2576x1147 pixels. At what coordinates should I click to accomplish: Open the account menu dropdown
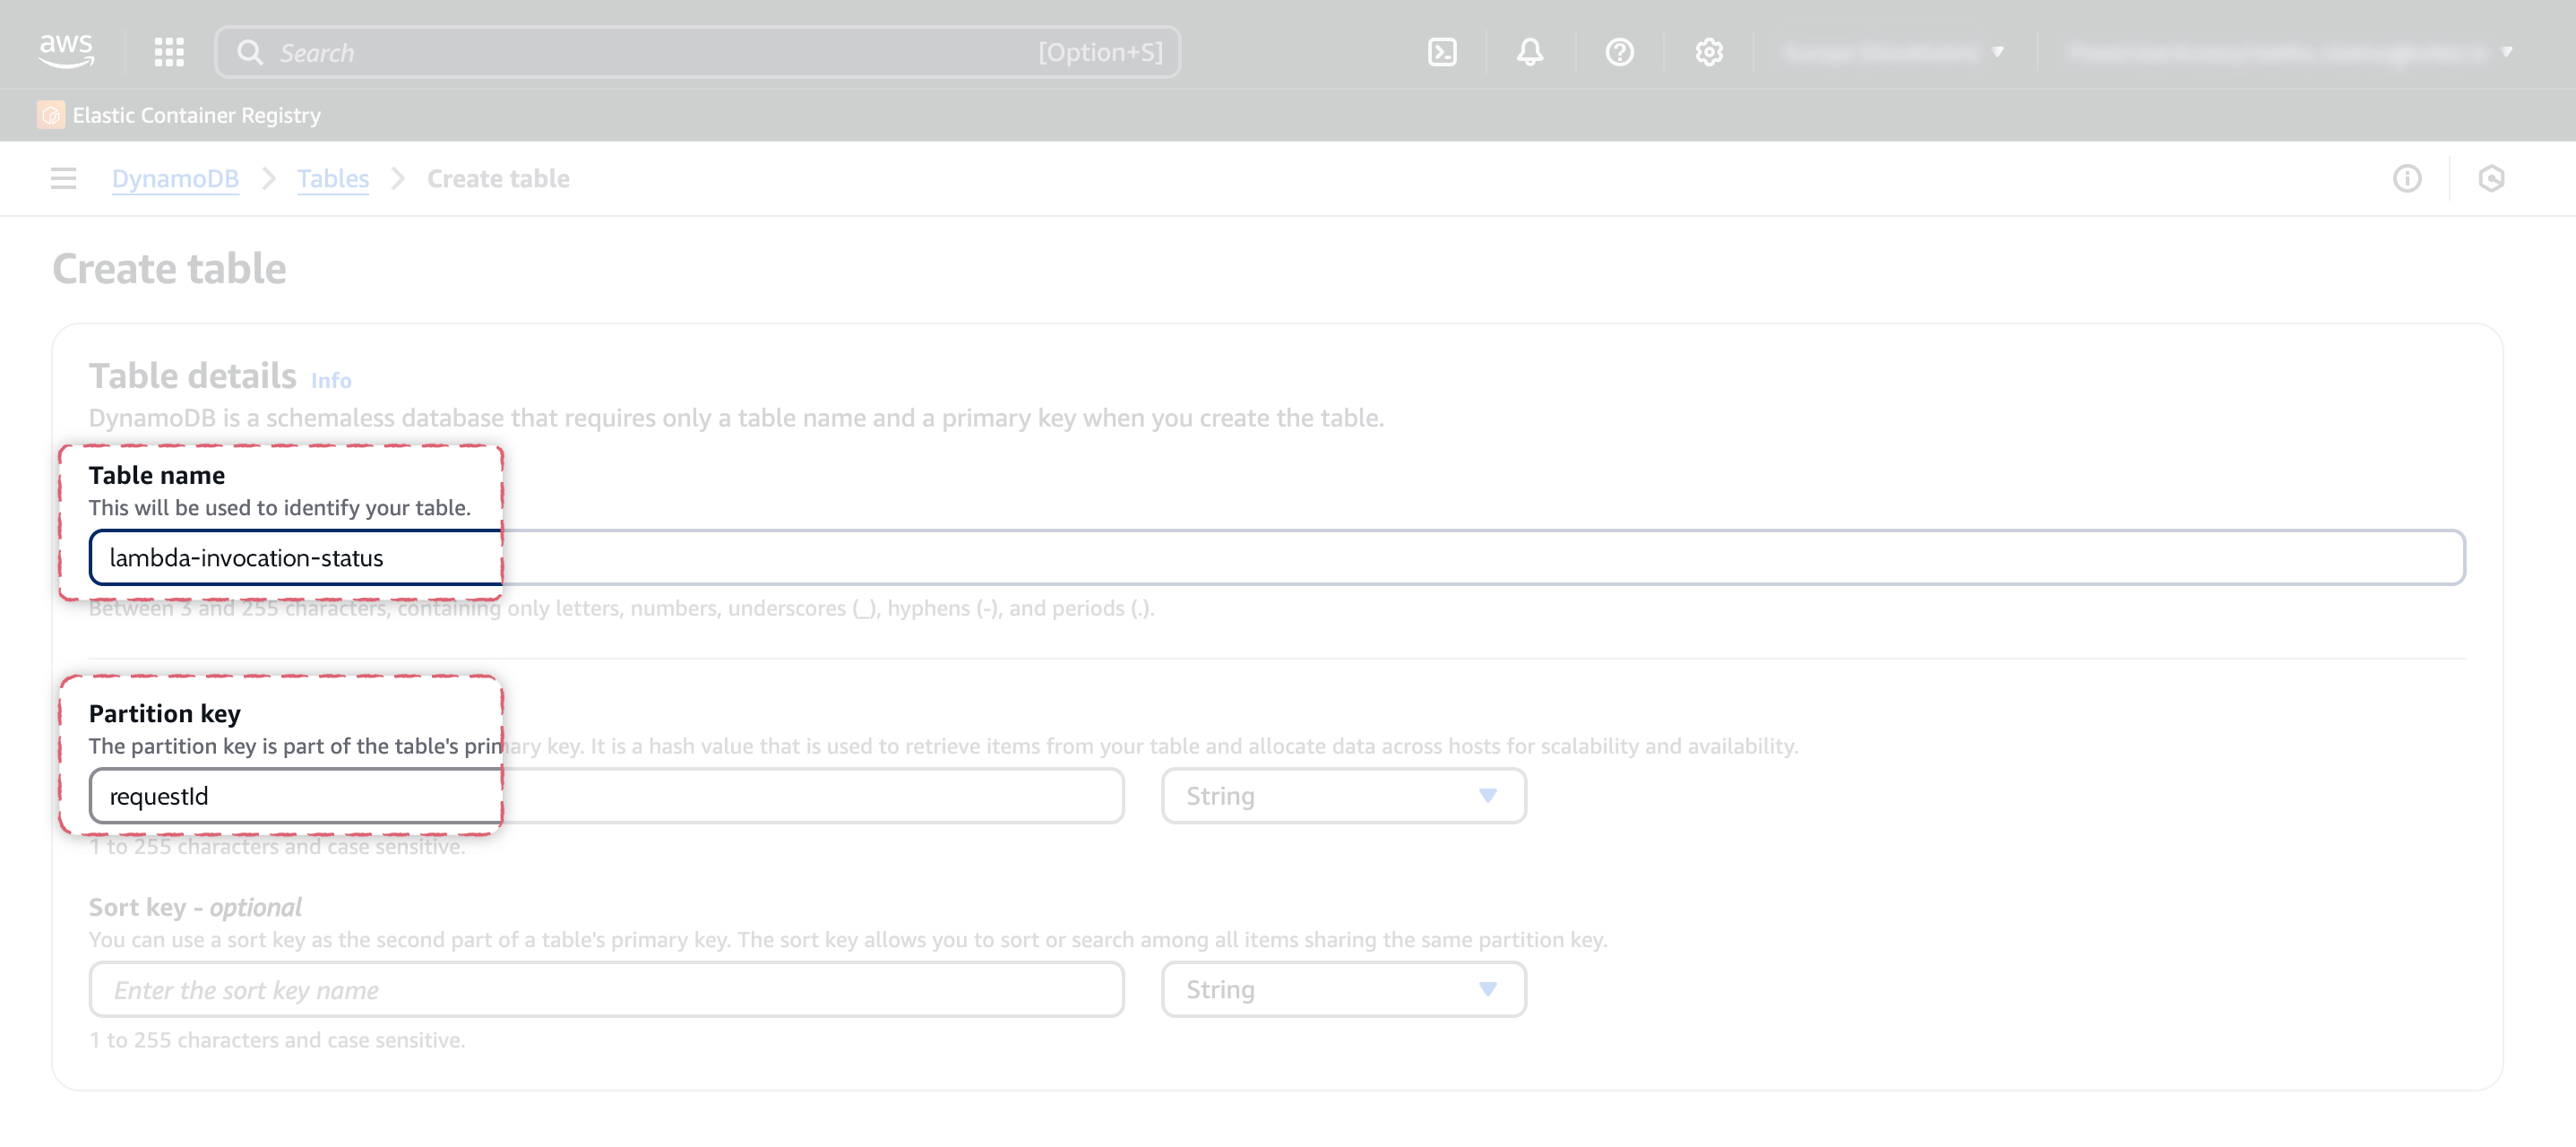pyautogui.click(x=2290, y=51)
